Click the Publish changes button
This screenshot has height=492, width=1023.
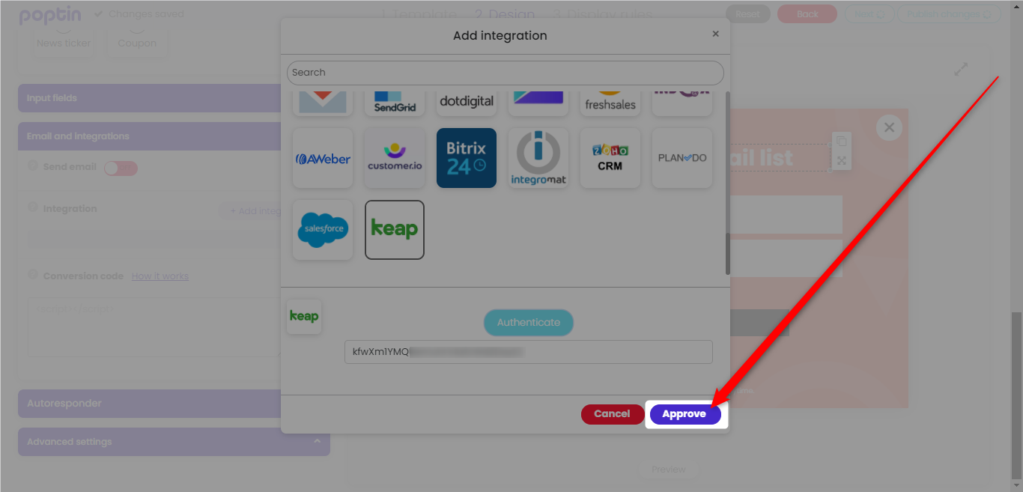(949, 14)
